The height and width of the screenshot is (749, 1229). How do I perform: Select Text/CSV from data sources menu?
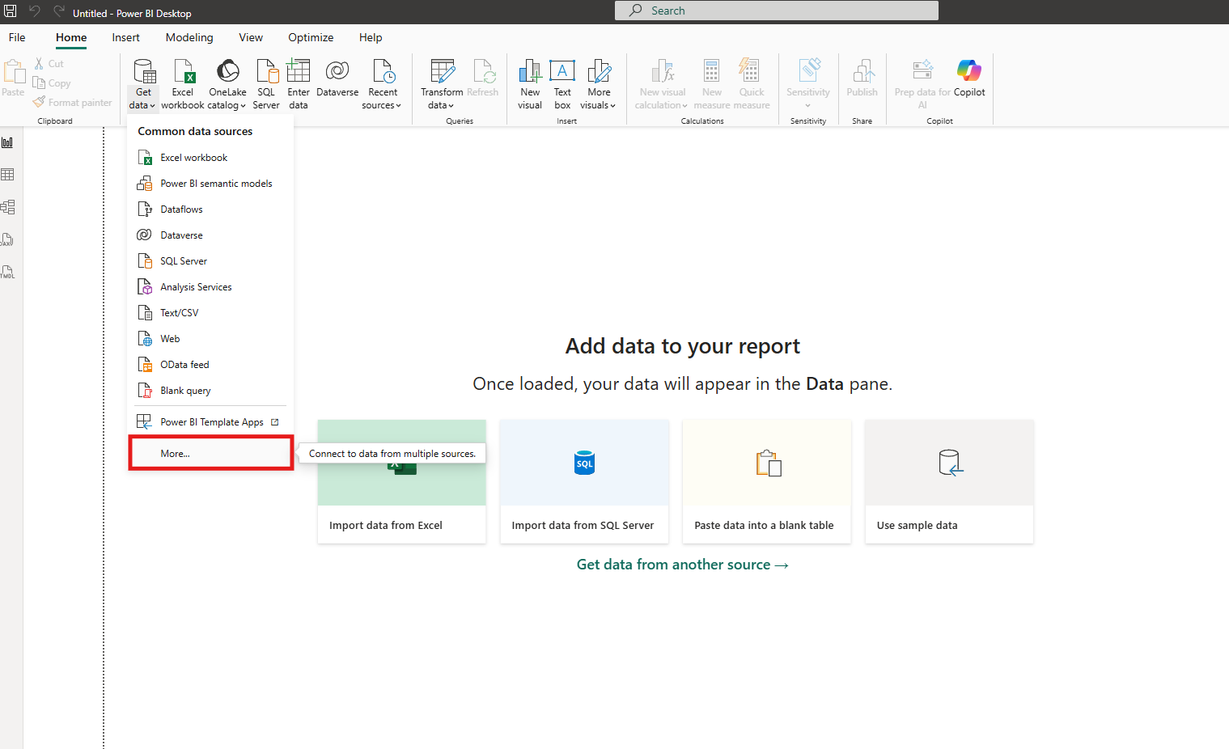pyautogui.click(x=180, y=313)
